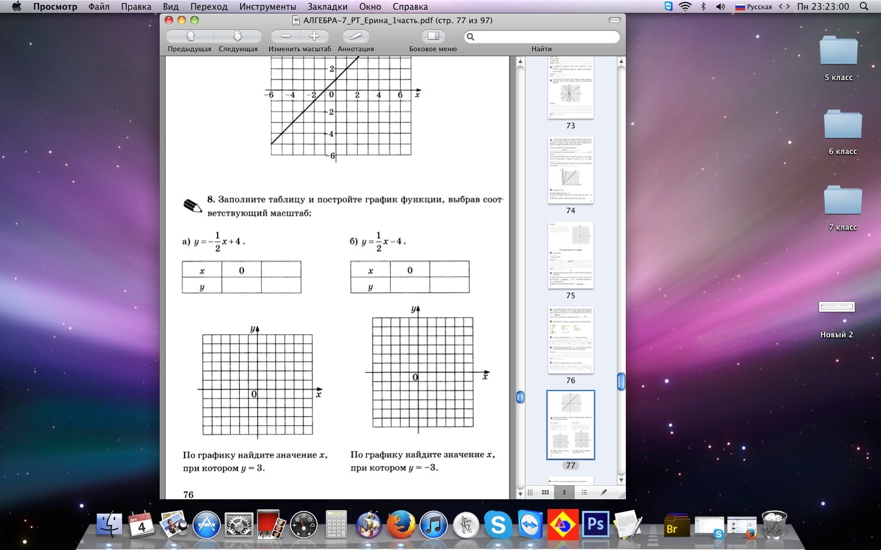Click the sidebar column resize handle icon

coord(530,492)
